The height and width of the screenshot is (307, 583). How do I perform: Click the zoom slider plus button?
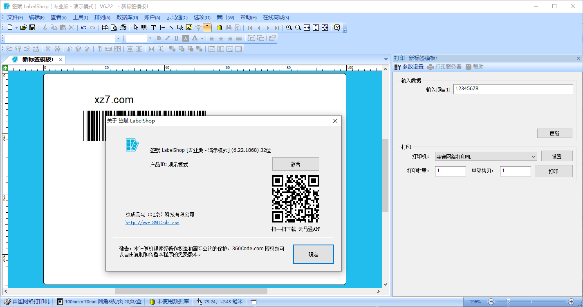572,302
